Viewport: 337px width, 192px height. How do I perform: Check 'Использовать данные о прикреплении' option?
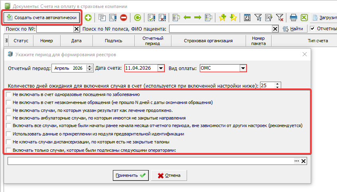coord(9,134)
